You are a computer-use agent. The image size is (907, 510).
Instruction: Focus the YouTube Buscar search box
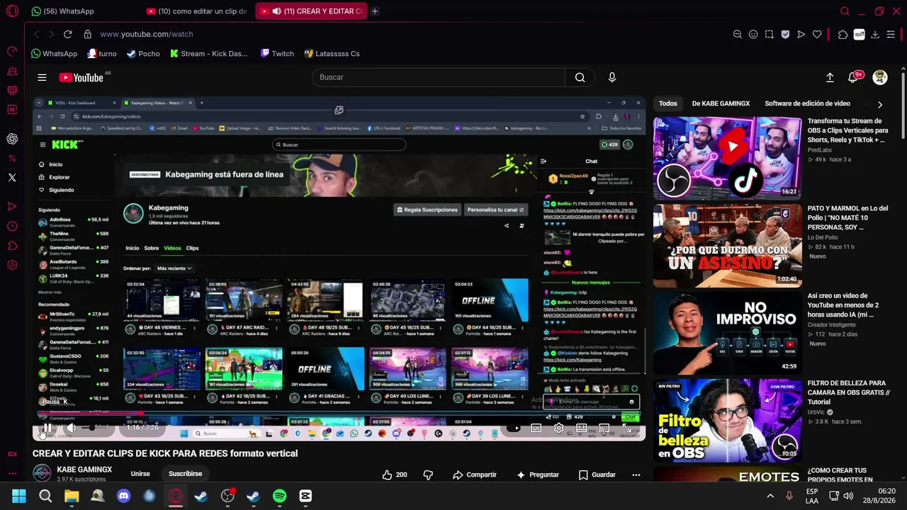pos(439,77)
